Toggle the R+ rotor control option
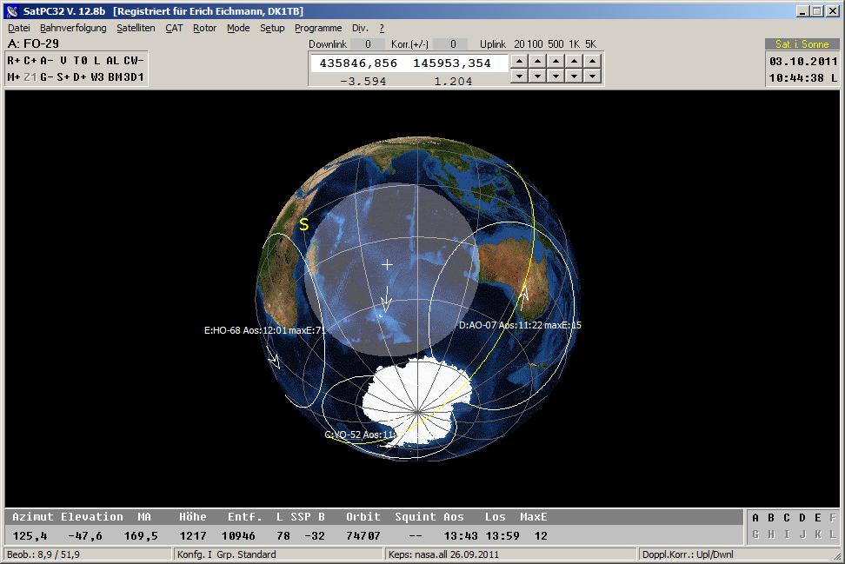Image resolution: width=845 pixels, height=564 pixels. tap(13, 61)
